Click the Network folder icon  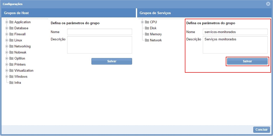tap(147, 40)
